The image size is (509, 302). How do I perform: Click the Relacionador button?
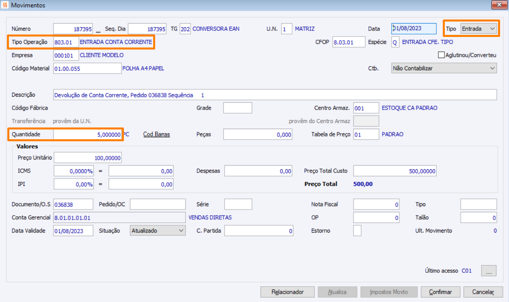pyautogui.click(x=288, y=292)
